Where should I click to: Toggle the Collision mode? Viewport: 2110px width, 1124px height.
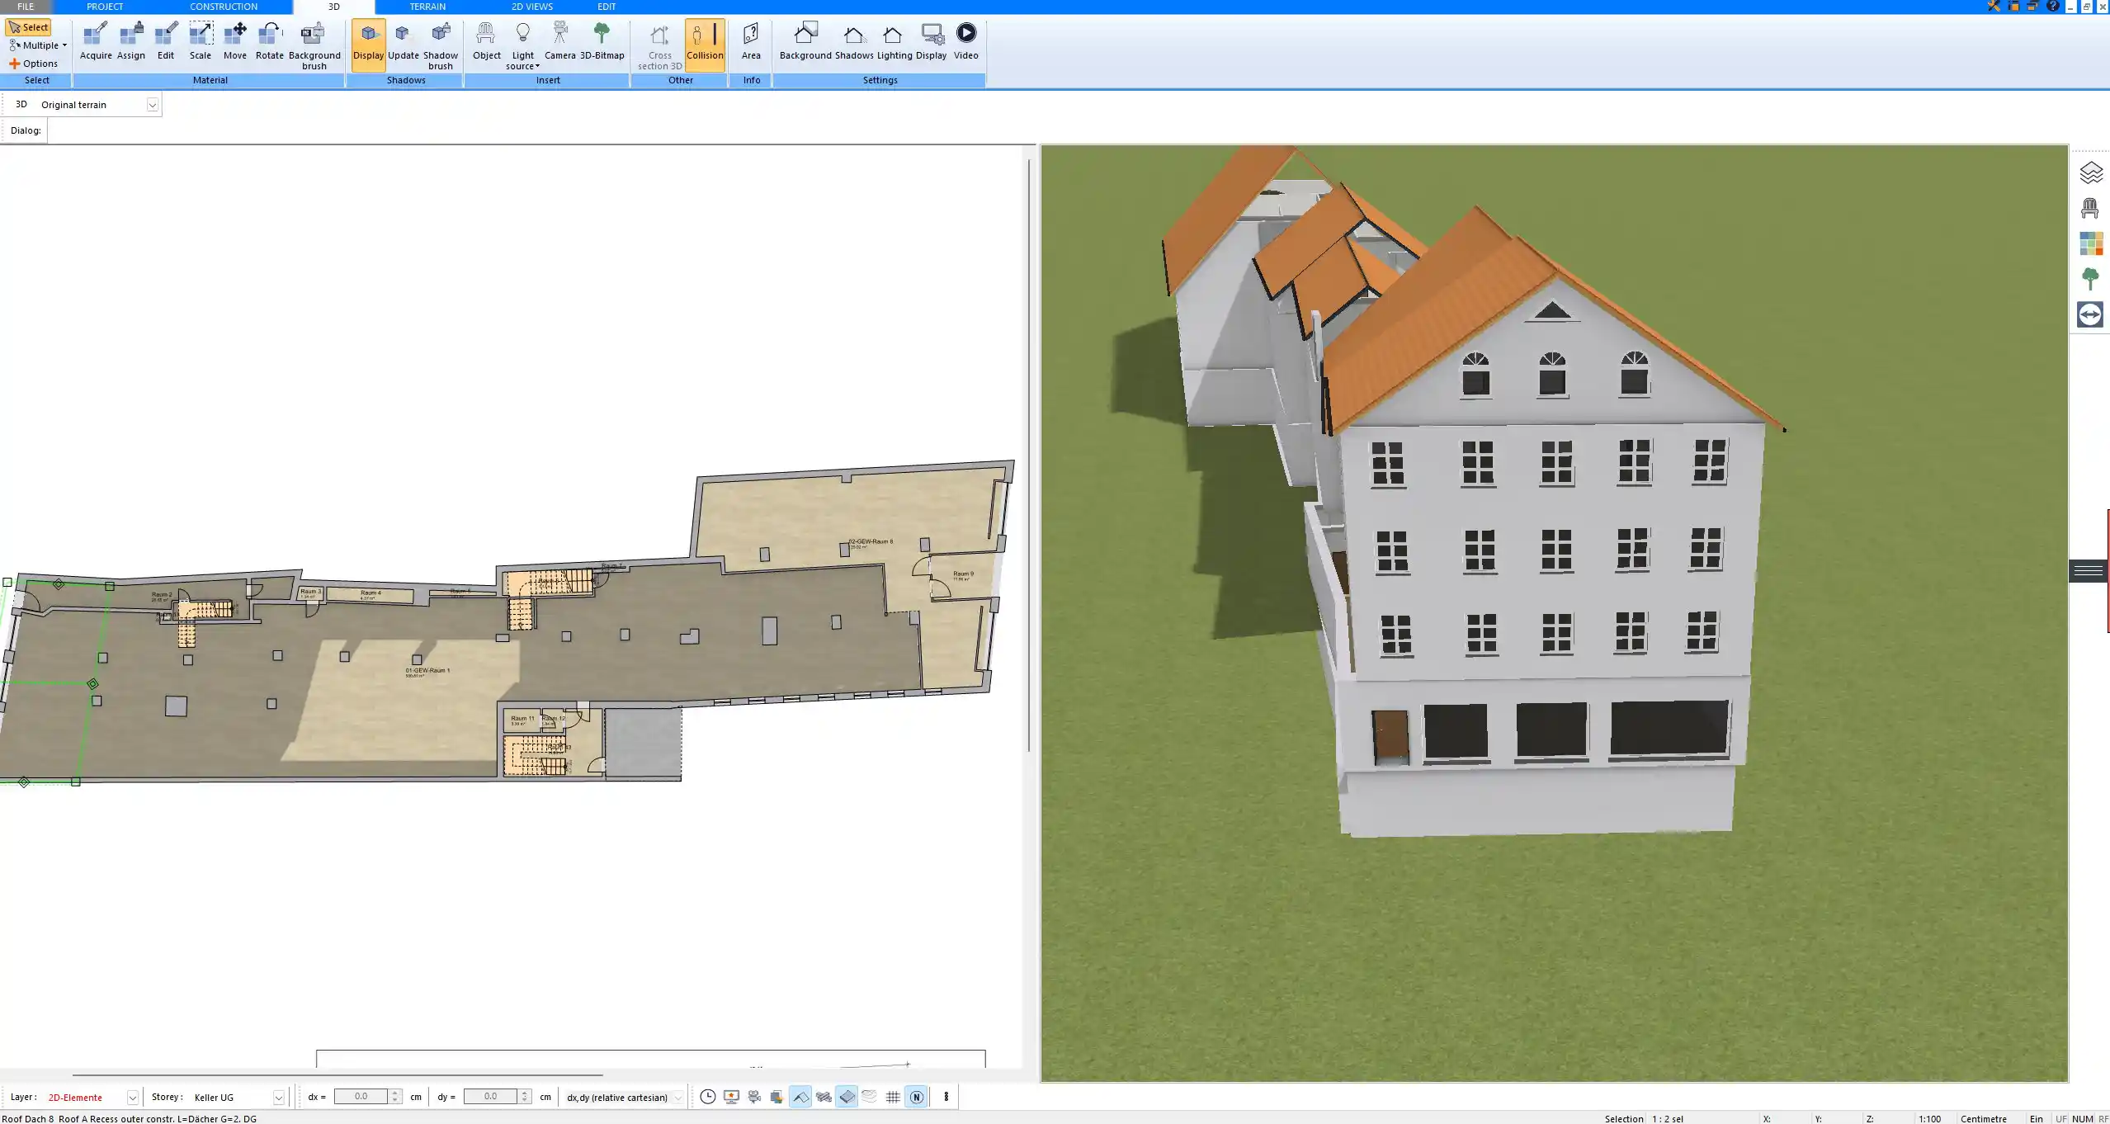point(705,41)
